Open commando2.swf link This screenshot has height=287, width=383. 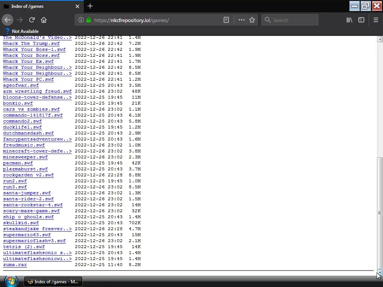coord(22,121)
